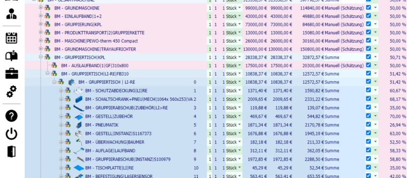Toggle checkbox for BM - TISCHPLATTE|LI|RE
The image size is (407, 178).
click(368, 168)
